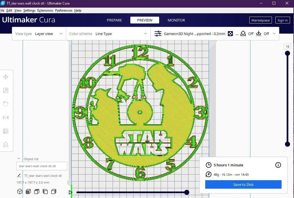This screenshot has height=198, width=294.
Task: Click the material spool usage icon
Action: (209, 174)
